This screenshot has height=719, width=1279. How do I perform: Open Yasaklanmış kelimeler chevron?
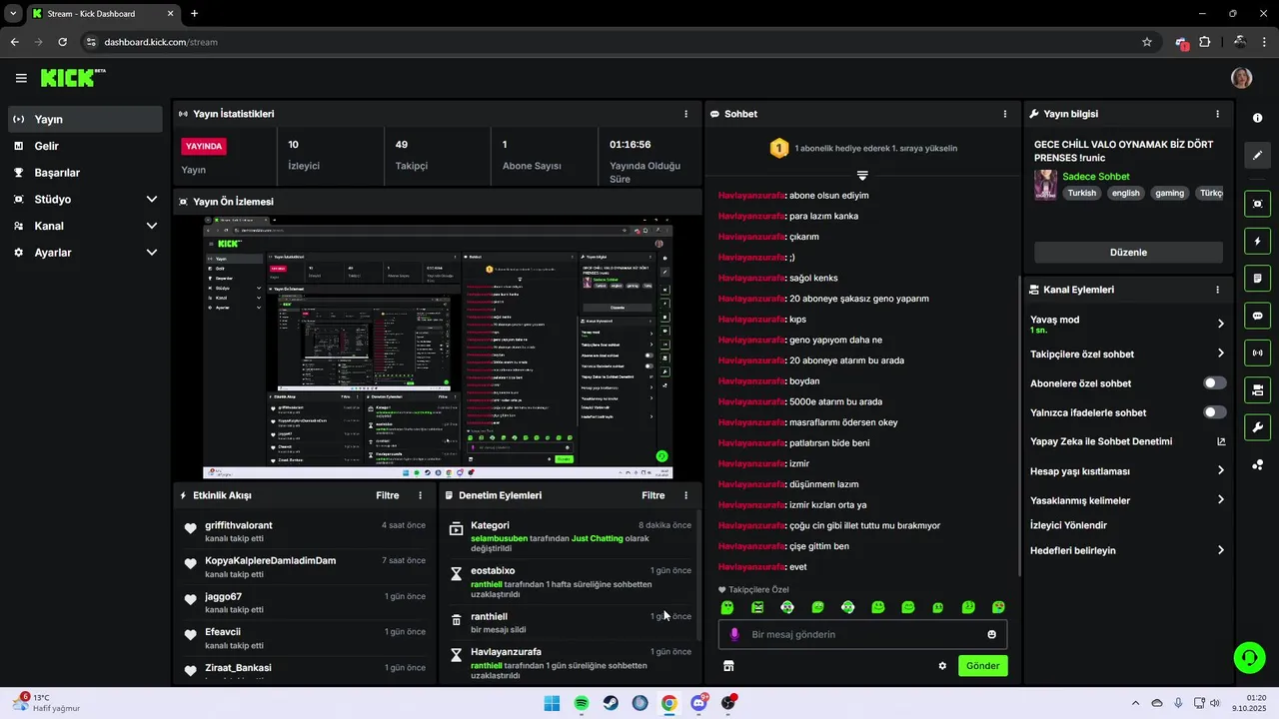pos(1220,500)
